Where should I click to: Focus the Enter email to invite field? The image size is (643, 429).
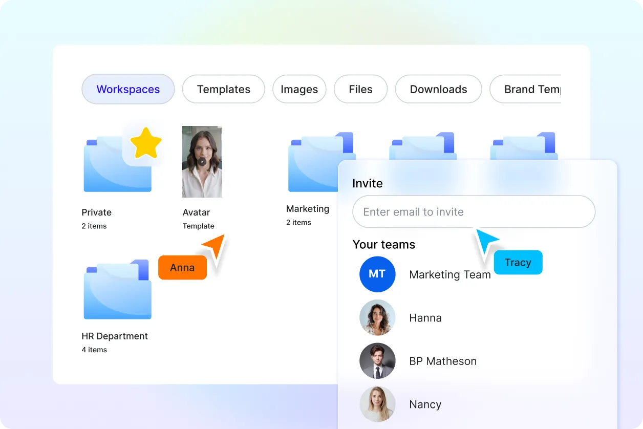coord(474,211)
